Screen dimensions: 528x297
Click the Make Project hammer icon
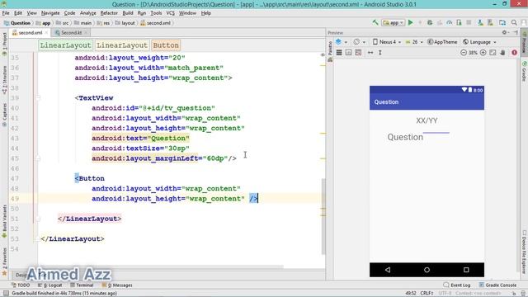click(375, 22)
